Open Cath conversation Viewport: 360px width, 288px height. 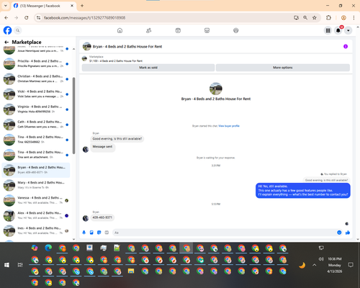(36, 125)
